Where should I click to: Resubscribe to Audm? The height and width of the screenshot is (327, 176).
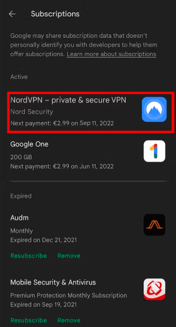coord(29,256)
